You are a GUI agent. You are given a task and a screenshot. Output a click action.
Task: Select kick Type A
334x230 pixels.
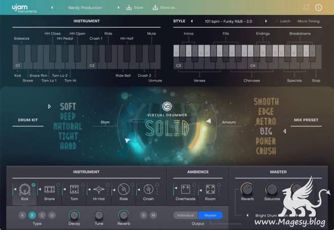[22, 215]
